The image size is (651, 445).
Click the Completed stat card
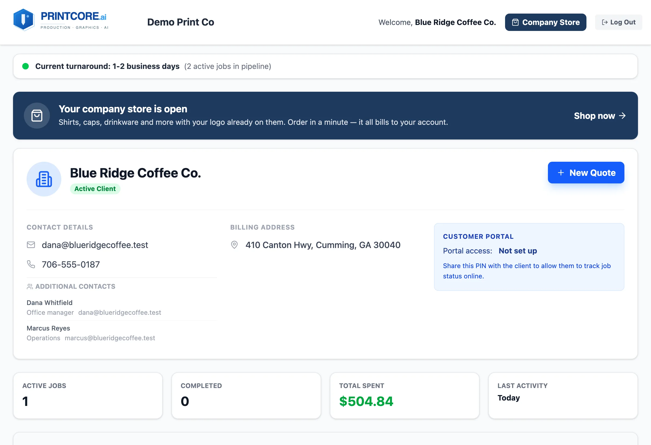point(246,395)
